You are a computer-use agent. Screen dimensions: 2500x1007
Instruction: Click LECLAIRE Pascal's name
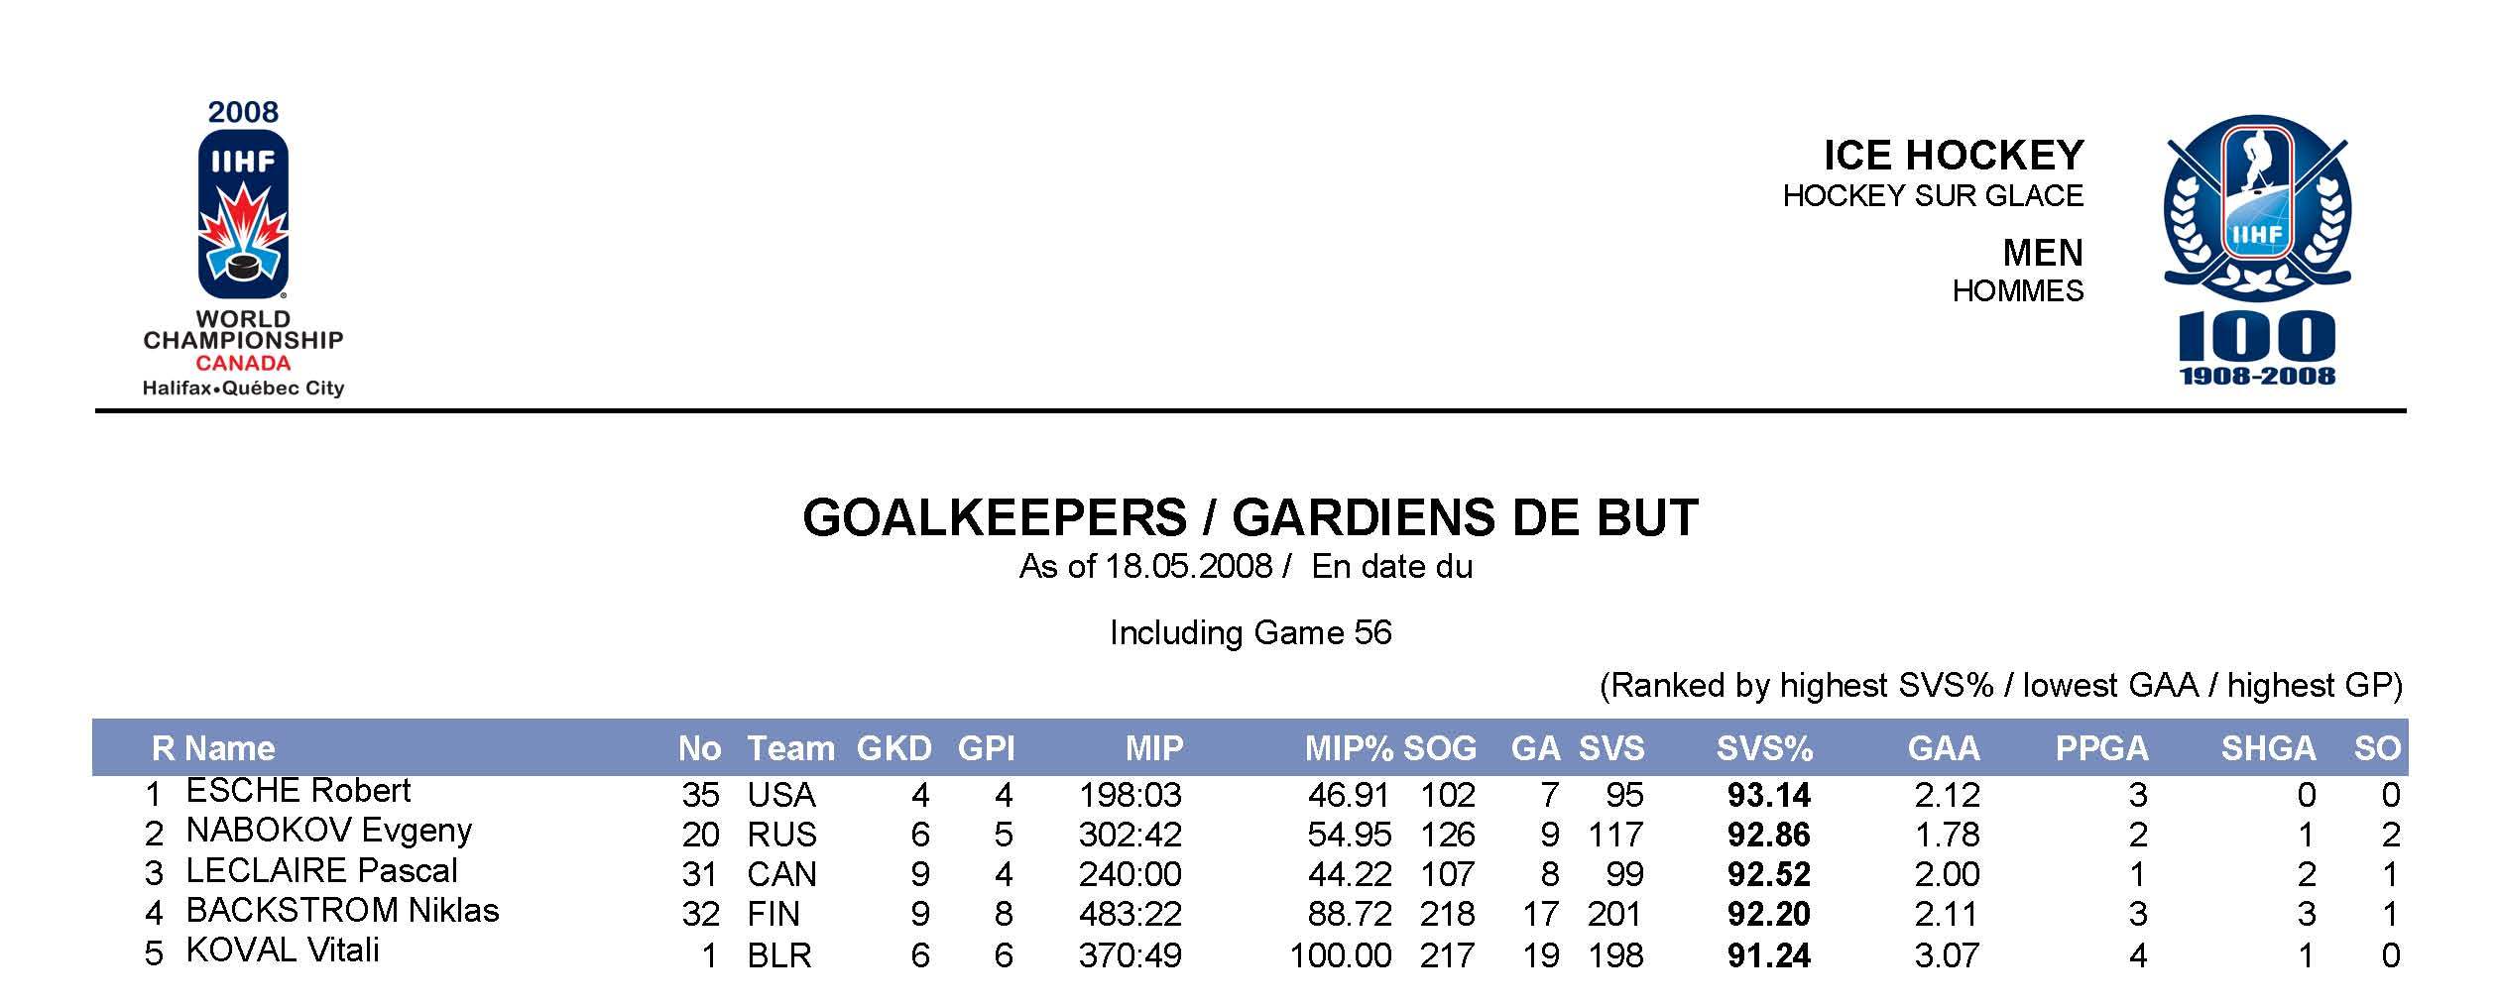(x=321, y=871)
